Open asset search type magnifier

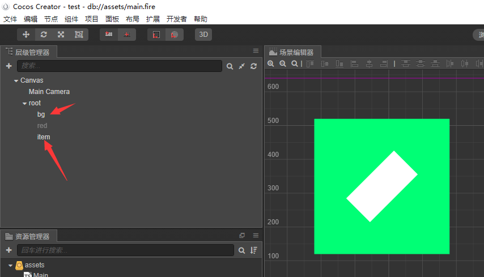click(241, 250)
